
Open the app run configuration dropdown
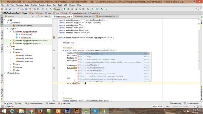(x=58, y=9)
